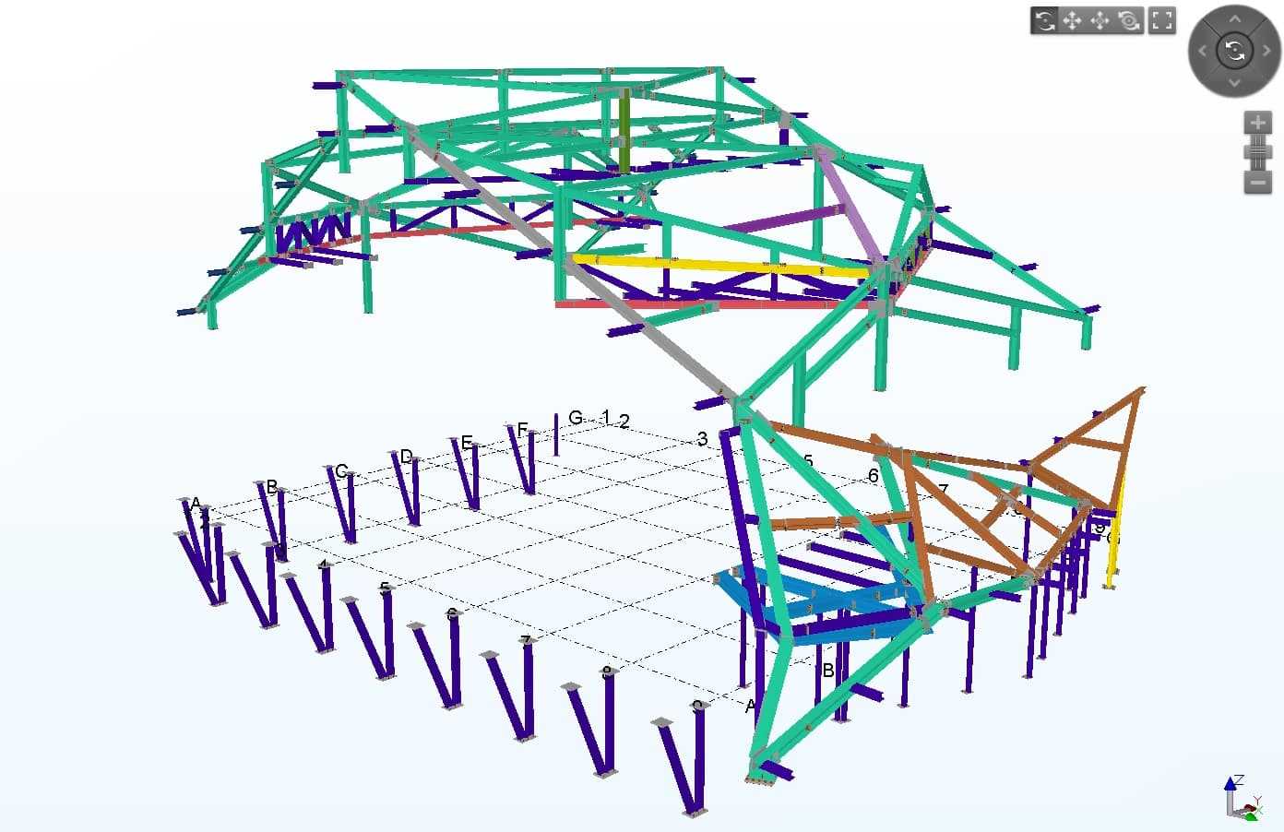Select the arrows tool with hollow diamond center
The height and width of the screenshot is (832, 1284).
(x=1100, y=20)
